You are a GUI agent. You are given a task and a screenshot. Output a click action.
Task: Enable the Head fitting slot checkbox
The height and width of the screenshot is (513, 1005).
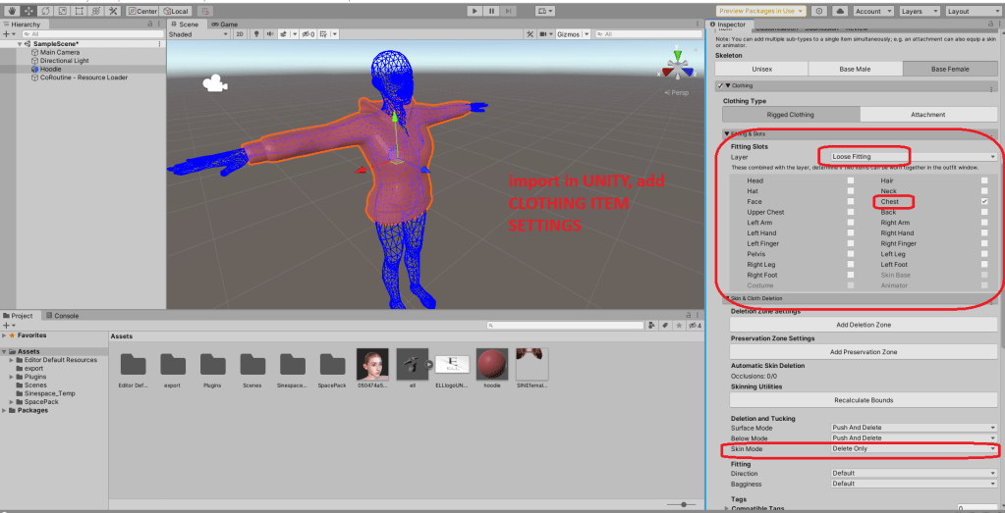[851, 181]
